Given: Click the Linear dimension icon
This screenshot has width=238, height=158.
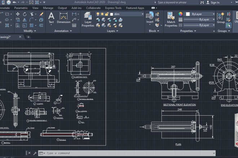Looking at the screenshot, I should (74, 14).
